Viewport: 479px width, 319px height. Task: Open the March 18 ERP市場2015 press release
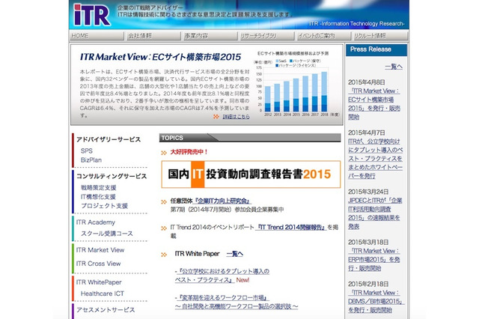click(x=374, y=259)
